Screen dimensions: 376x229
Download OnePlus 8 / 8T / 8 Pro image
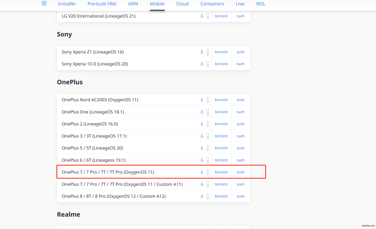tap(202, 196)
